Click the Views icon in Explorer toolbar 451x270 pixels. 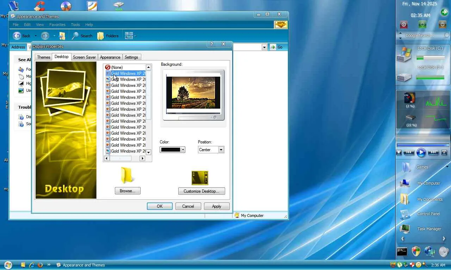(129, 36)
